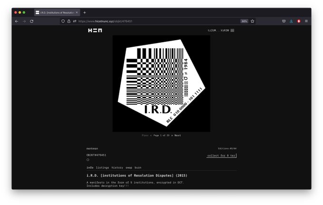
Task: Open the hamburger menu beside wallet address
Action: [x=232, y=30]
